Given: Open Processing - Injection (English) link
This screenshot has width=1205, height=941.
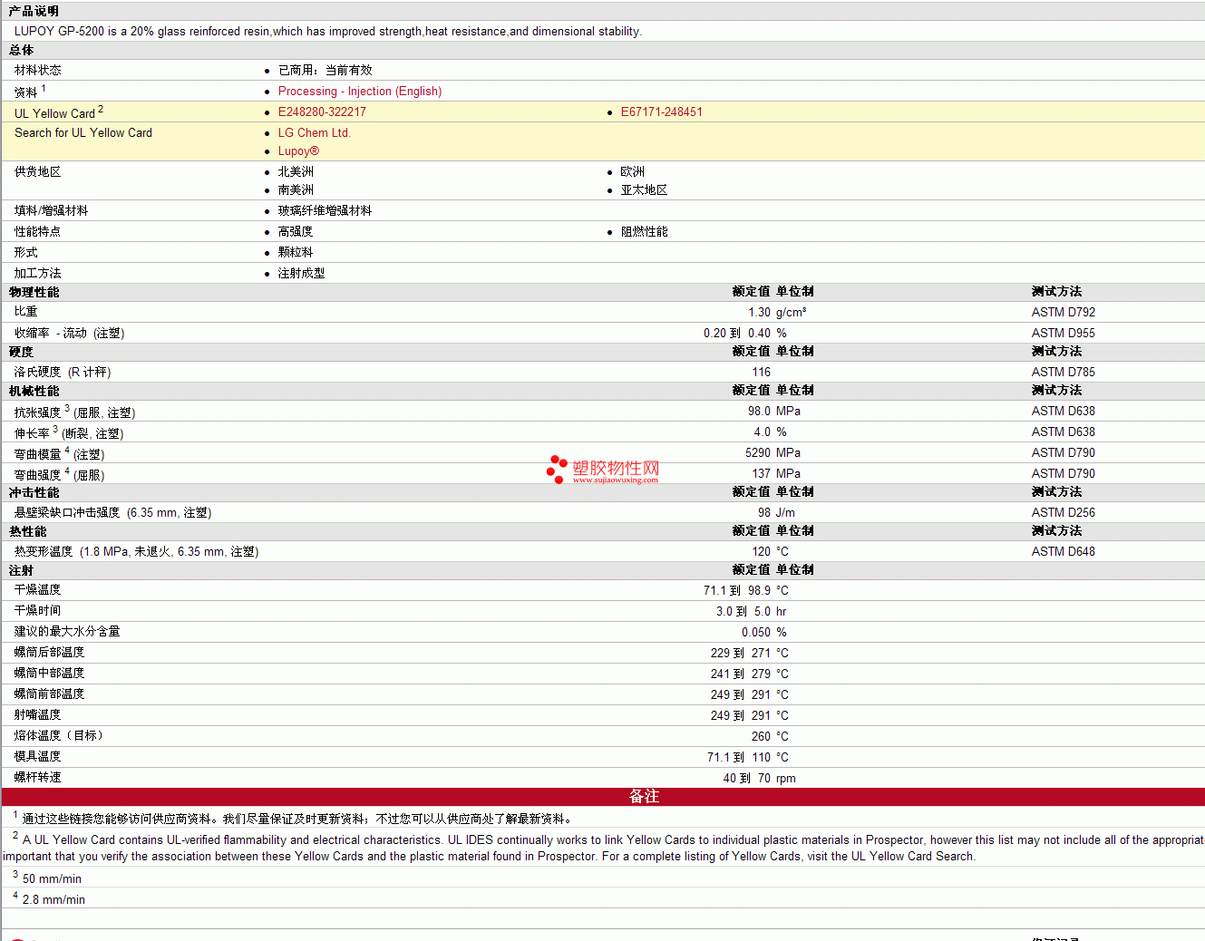Looking at the screenshot, I should pos(359,92).
